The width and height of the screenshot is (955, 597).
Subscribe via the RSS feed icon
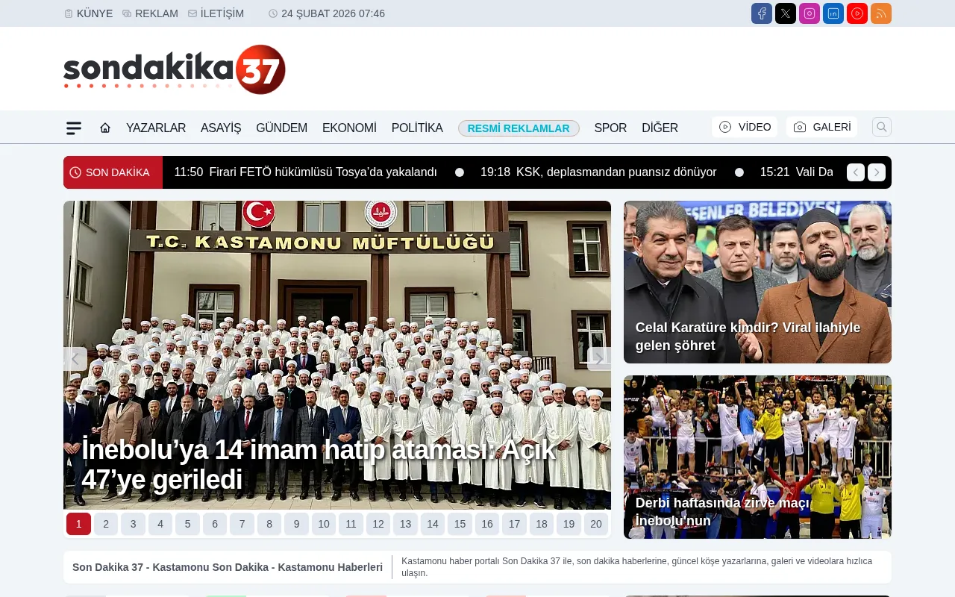pyautogui.click(x=880, y=13)
